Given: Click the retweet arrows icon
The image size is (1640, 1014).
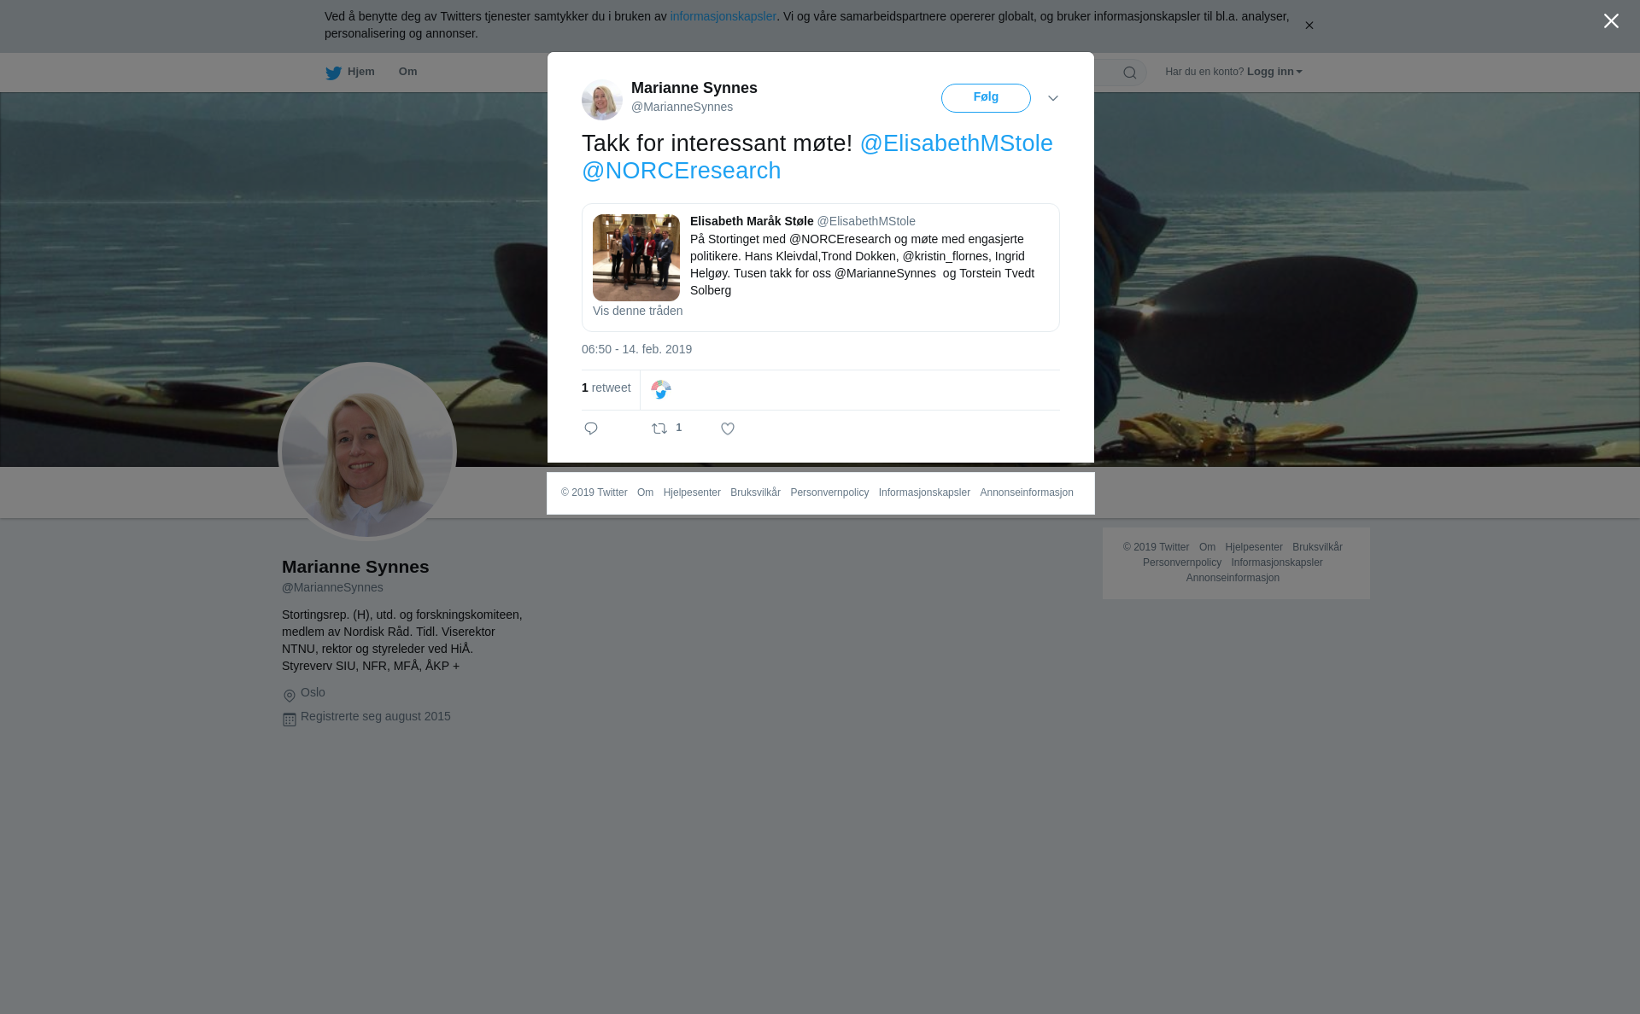Looking at the screenshot, I should pyautogui.click(x=659, y=428).
